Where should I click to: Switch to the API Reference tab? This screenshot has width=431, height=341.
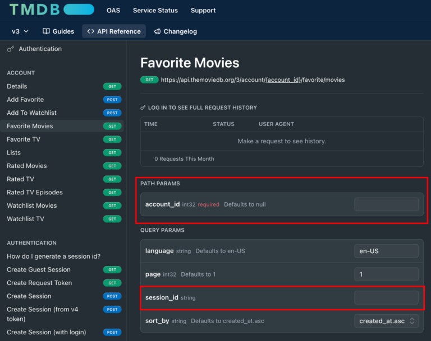113,31
